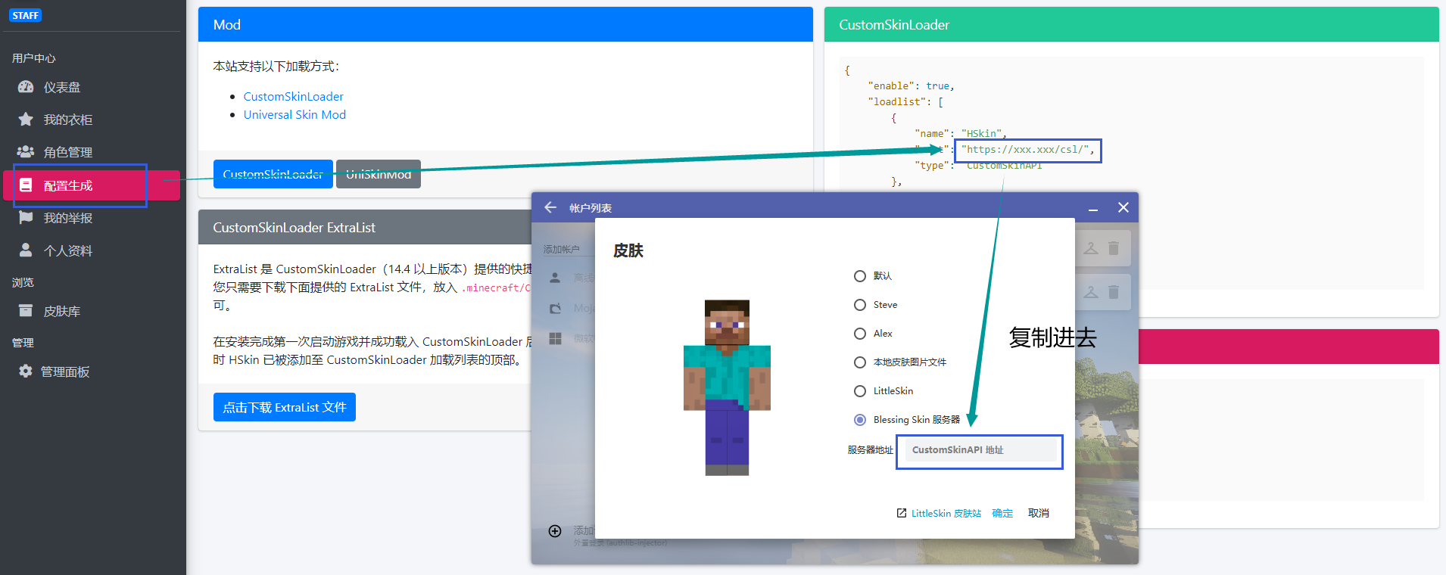Screen dimensions: 1446x575
Task: Click the Steve skin preview model
Action: pyautogui.click(x=727, y=387)
